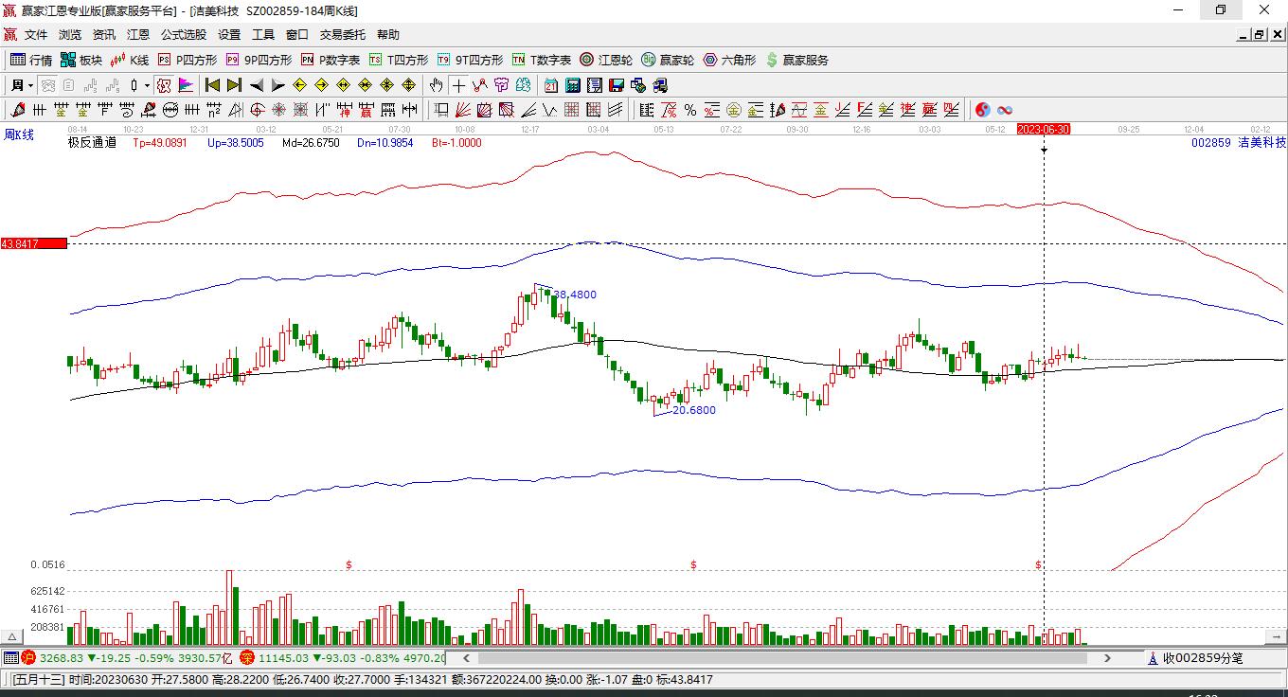Screen dimensions: 1288x697
Task: Click the 沪 index value 3268.83
Action: click(61, 657)
